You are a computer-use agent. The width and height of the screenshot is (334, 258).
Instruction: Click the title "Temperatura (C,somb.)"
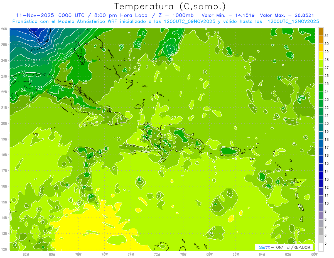click(x=170, y=6)
